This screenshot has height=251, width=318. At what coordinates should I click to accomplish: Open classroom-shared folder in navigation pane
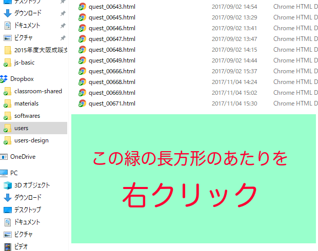coord(38,91)
